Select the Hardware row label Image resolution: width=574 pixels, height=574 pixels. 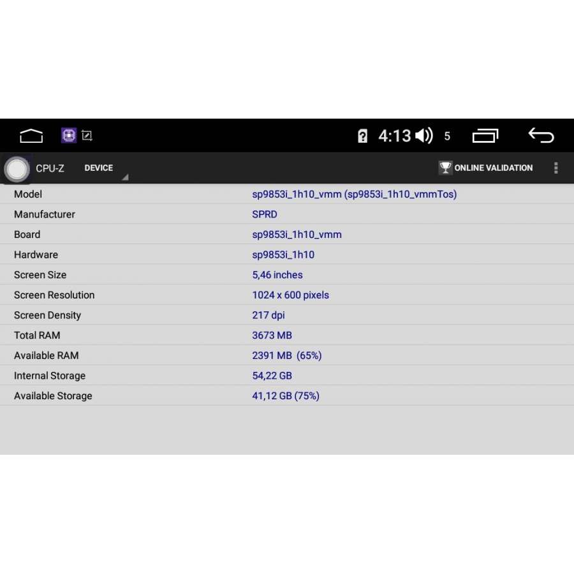36,254
